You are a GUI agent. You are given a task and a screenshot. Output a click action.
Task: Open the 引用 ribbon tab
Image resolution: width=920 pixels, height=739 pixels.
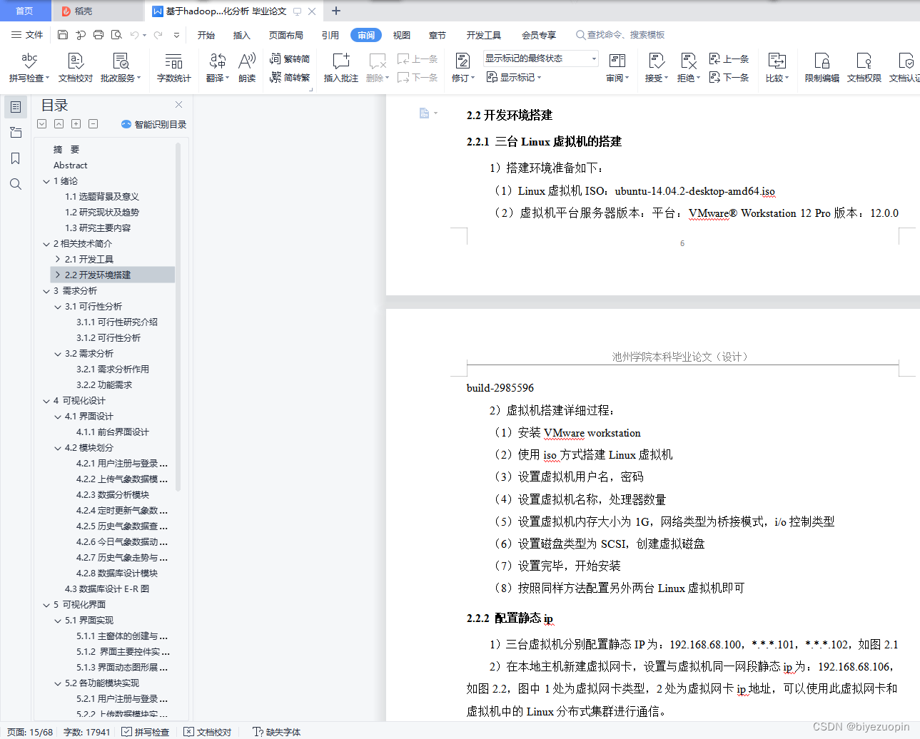pos(330,35)
